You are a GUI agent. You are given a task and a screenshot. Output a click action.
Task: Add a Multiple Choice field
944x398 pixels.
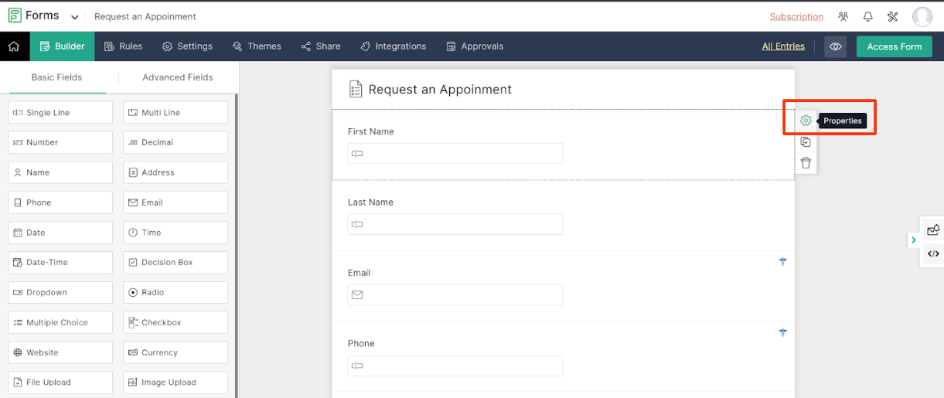coord(60,322)
